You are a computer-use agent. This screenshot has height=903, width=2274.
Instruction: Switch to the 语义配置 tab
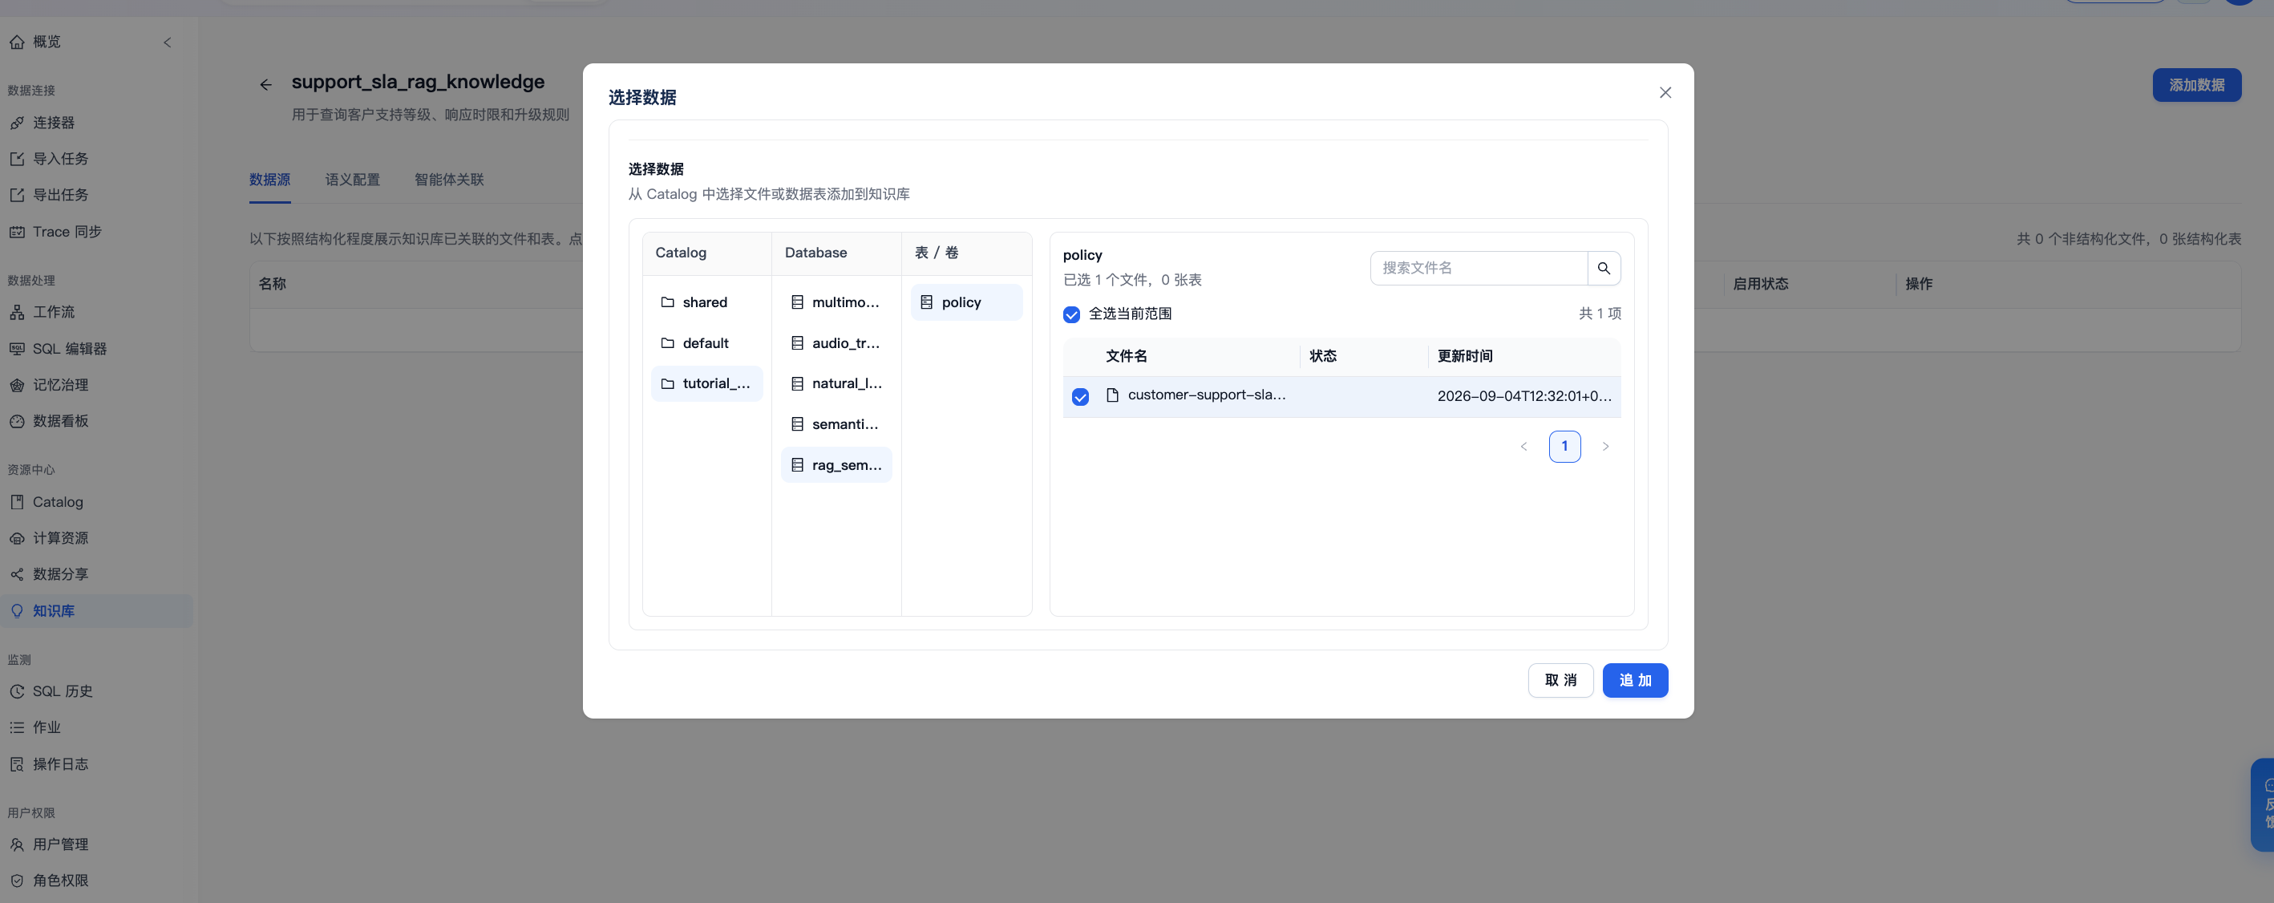point(352,180)
